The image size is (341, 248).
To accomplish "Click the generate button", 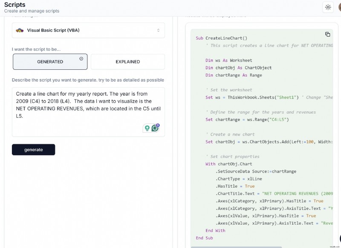I will 34,149.
